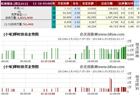
Task: Select the 买家挂牌 column header
Action: click(x=63, y=3)
